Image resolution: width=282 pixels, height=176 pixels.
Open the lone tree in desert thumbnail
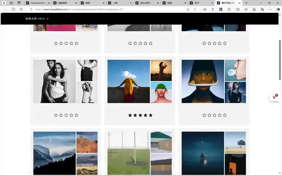point(235,142)
